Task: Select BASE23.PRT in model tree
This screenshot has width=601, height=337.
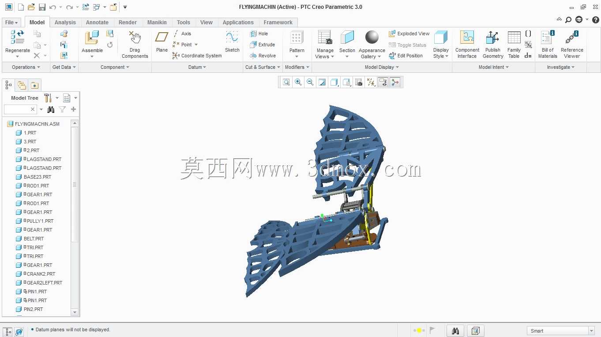Action: 38,177
